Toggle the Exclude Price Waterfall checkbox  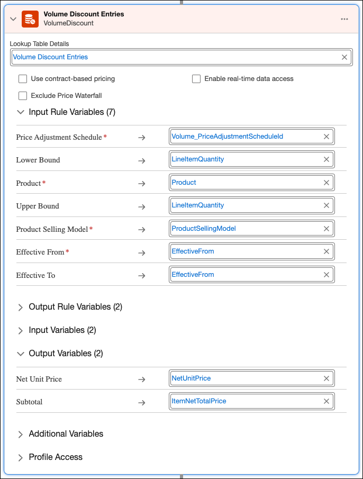pyautogui.click(x=23, y=96)
